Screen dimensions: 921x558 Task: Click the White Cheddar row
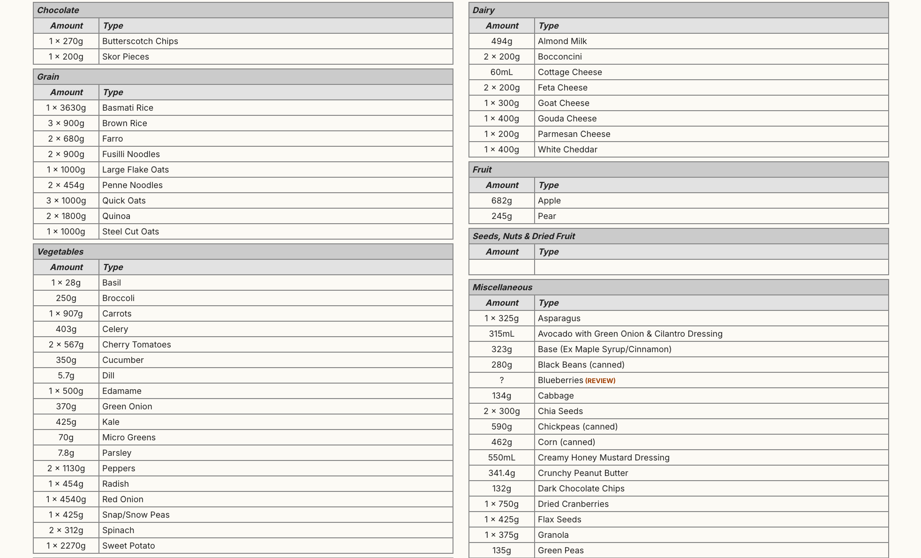[x=679, y=150]
